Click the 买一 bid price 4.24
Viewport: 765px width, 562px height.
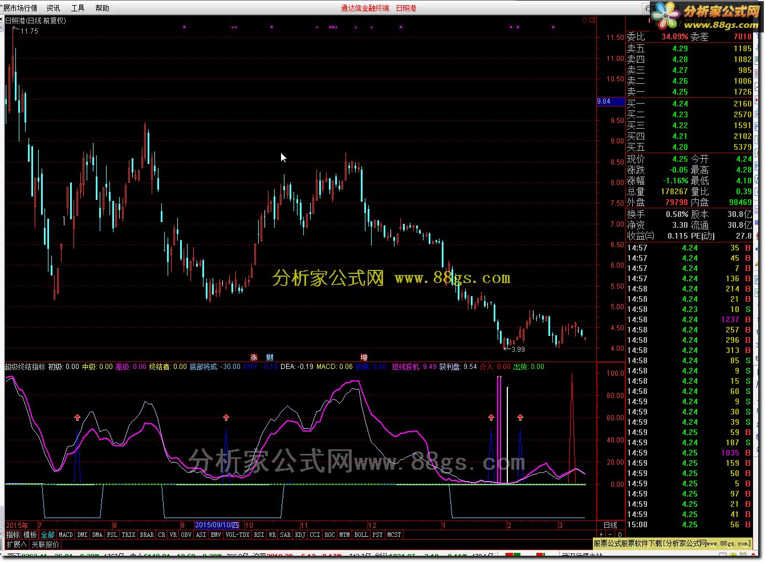tap(680, 104)
